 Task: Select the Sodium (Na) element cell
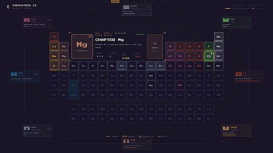pyautogui.click(x=54, y=56)
